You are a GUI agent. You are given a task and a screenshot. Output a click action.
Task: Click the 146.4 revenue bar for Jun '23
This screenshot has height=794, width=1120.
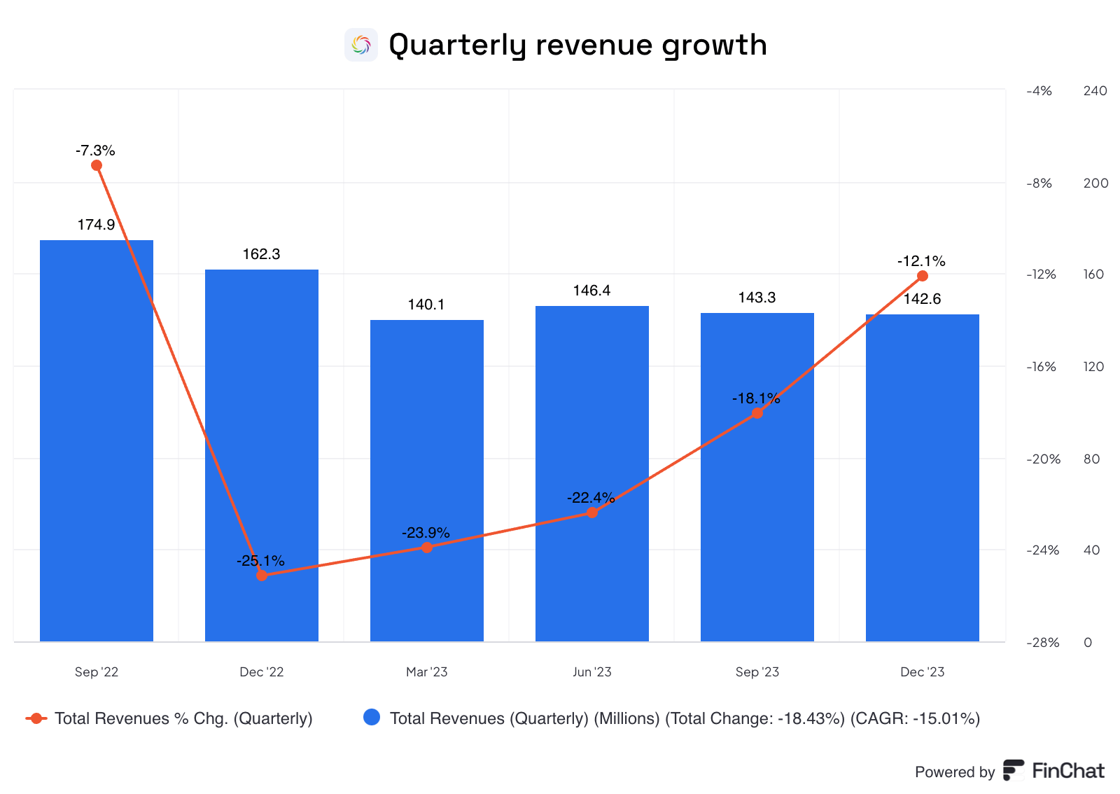coord(591,473)
